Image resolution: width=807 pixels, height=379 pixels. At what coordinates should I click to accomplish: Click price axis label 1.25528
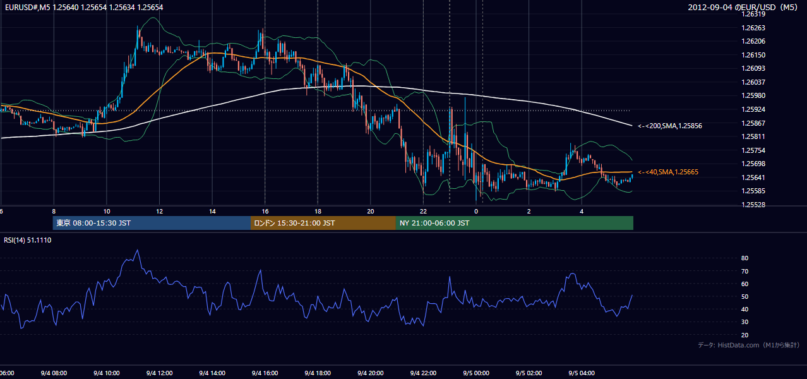(x=754, y=205)
